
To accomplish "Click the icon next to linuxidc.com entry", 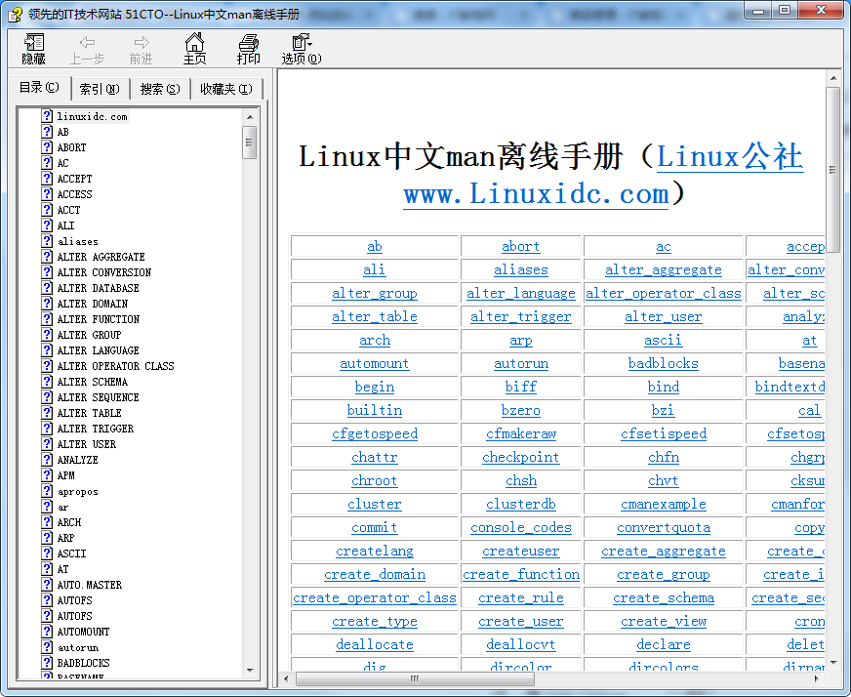I will tap(47, 115).
